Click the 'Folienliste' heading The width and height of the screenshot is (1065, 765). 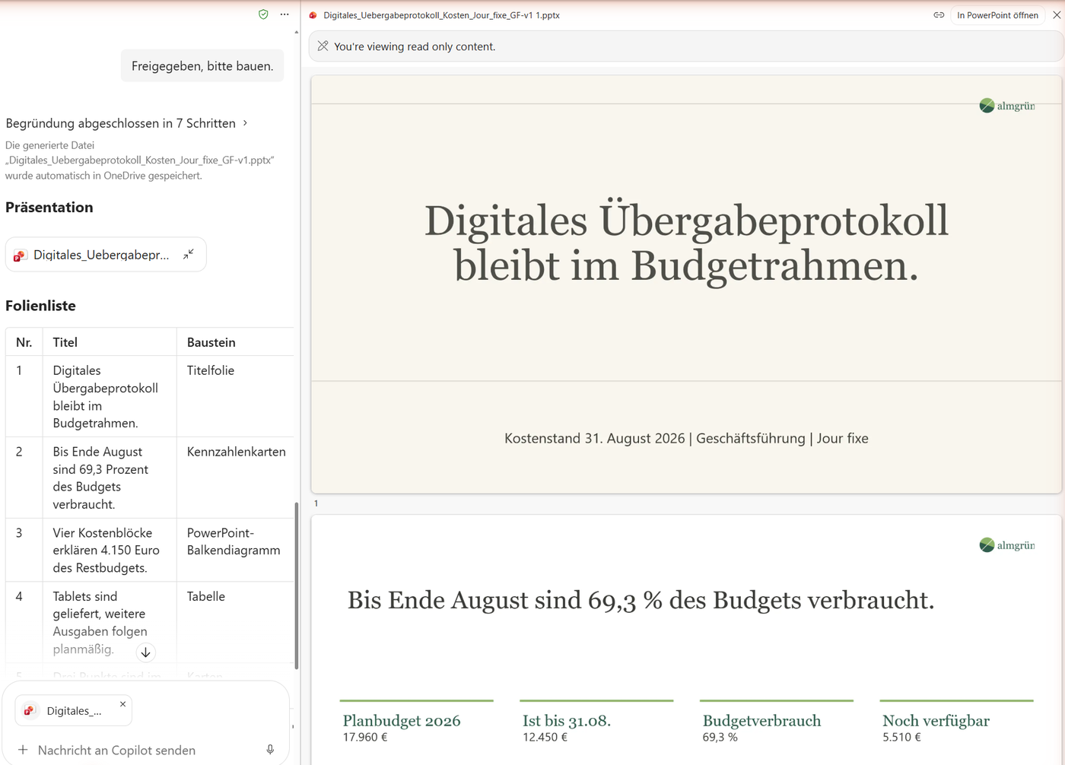click(40, 306)
